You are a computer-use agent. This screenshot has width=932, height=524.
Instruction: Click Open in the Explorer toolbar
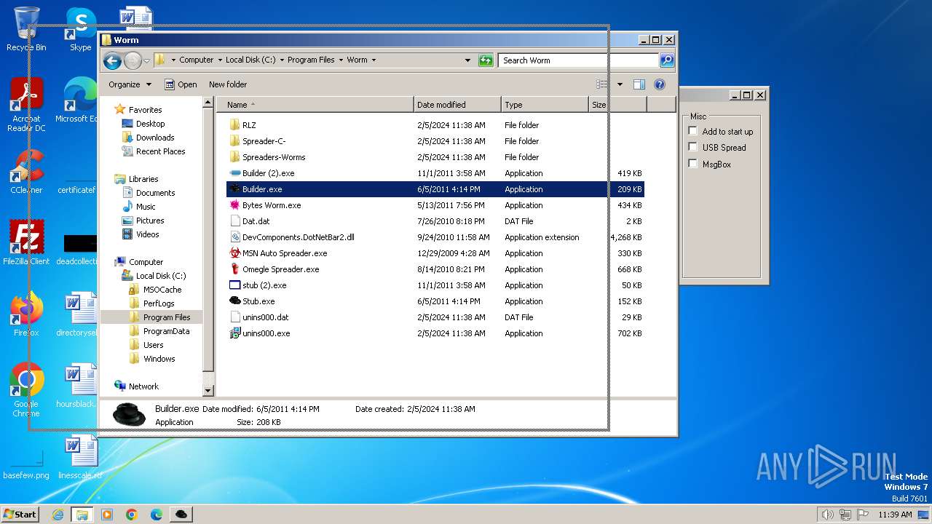pos(181,84)
